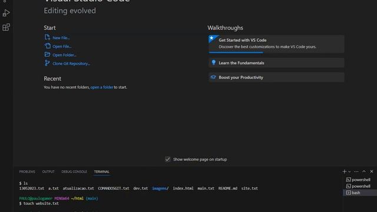This screenshot has width=377, height=212.
Task: Switch to the Debug Console tab
Action: 74,171
